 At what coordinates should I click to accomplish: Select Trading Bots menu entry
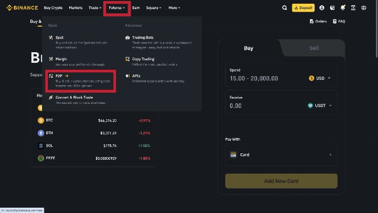point(142,38)
